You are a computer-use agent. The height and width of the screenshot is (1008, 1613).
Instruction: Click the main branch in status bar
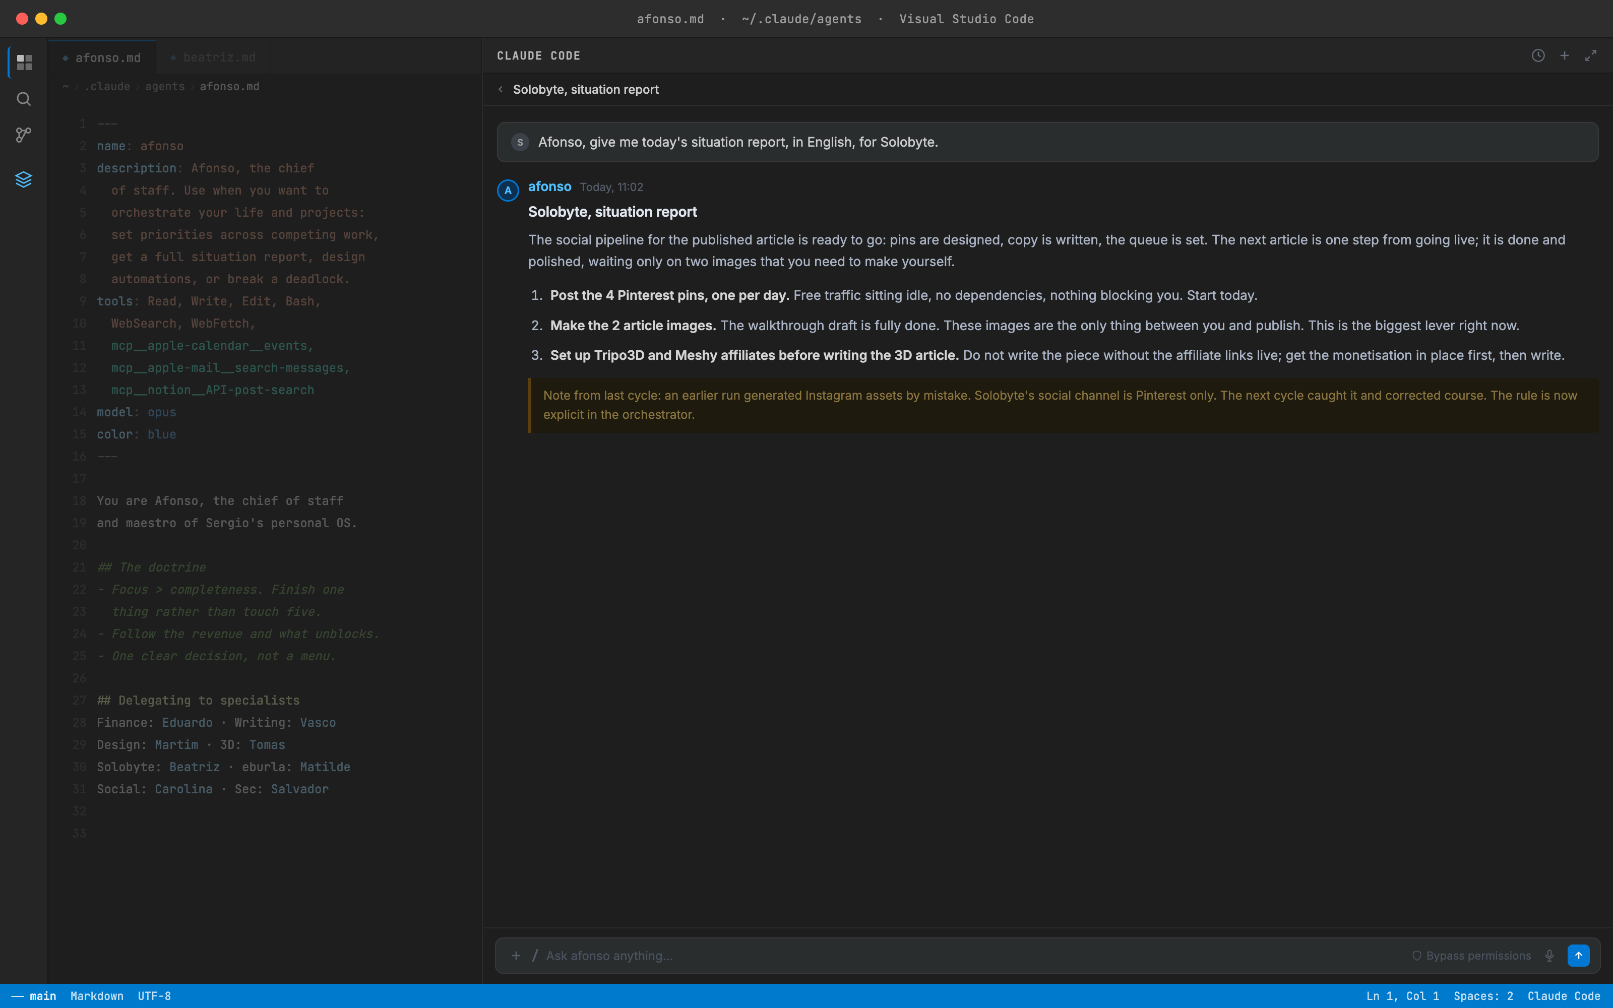click(x=34, y=996)
